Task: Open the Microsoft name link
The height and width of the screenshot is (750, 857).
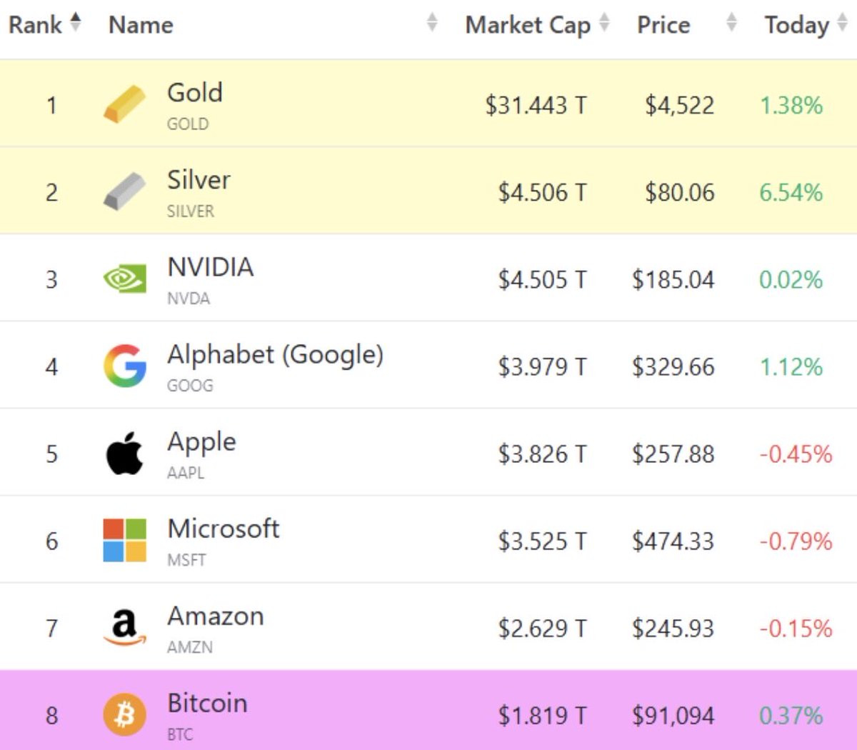Action: [223, 529]
